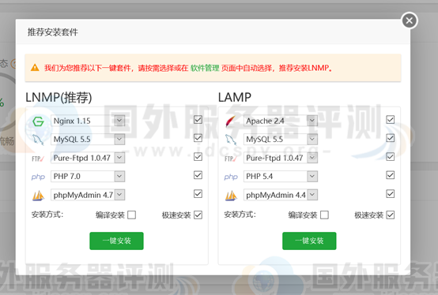This screenshot has height=295, width=438.
Task: Uncheck MySQL 5.5 checkbox in LNMP
Action: [x=198, y=138]
